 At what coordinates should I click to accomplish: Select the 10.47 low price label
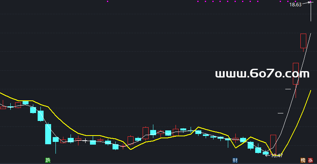click(x=276, y=156)
